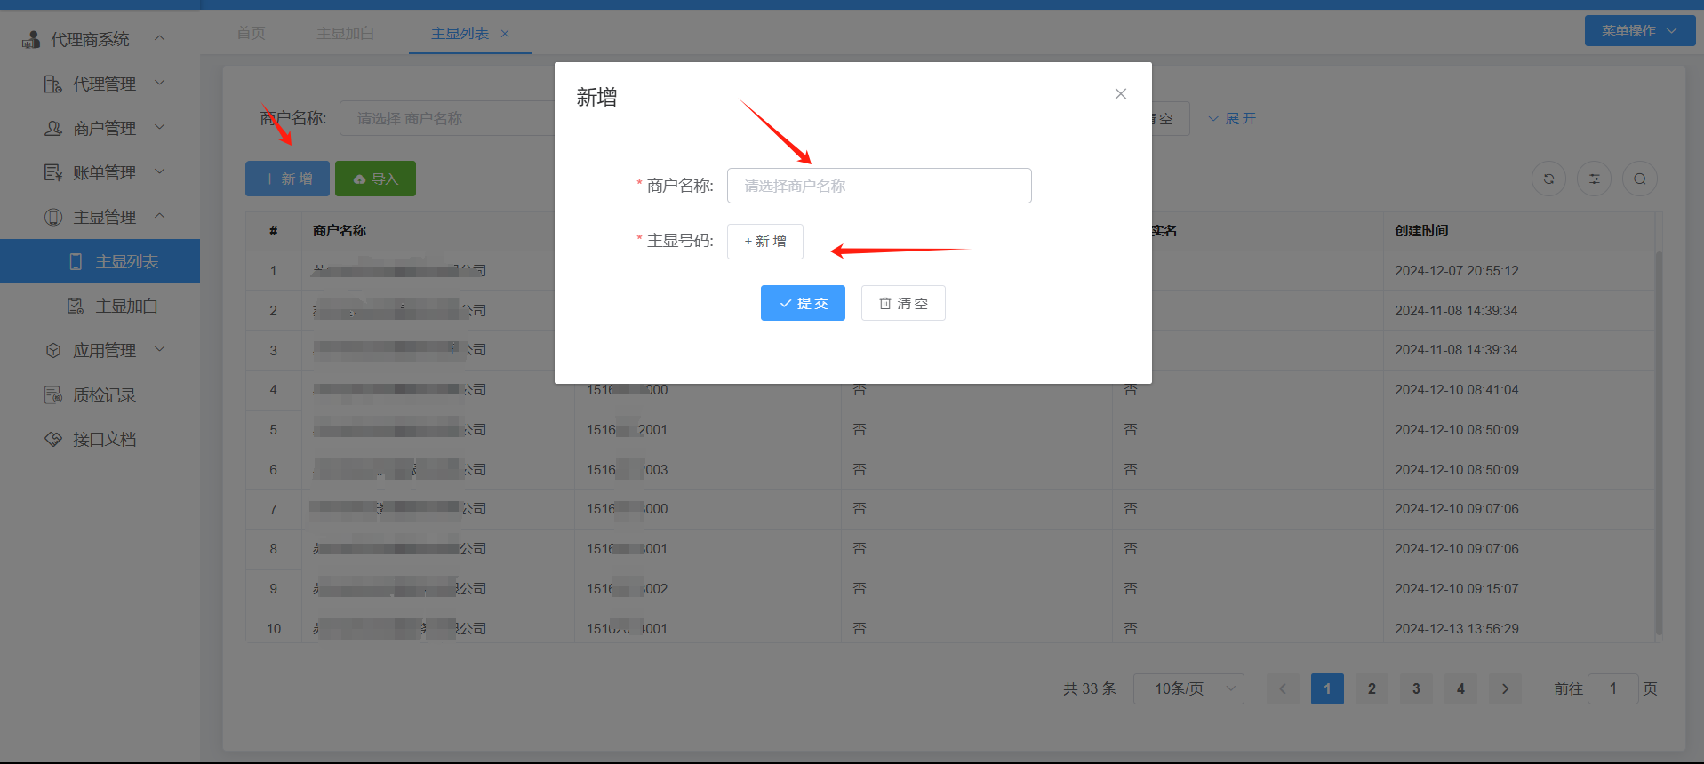
Task: Click the search toggle icon
Action: (x=1639, y=179)
